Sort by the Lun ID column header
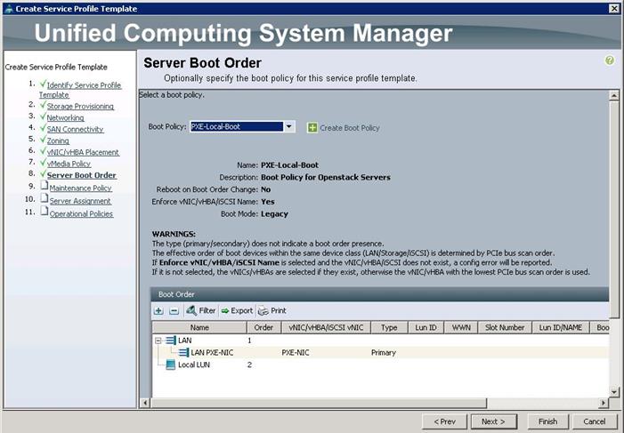Screen dimensions: 624x433 (x=425, y=327)
